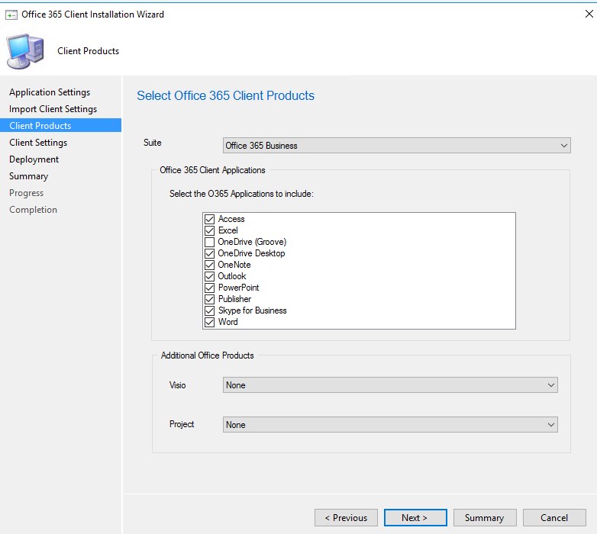Screen dimensions: 597x534
Task: Click the Summary button at bottom
Action: [485, 518]
